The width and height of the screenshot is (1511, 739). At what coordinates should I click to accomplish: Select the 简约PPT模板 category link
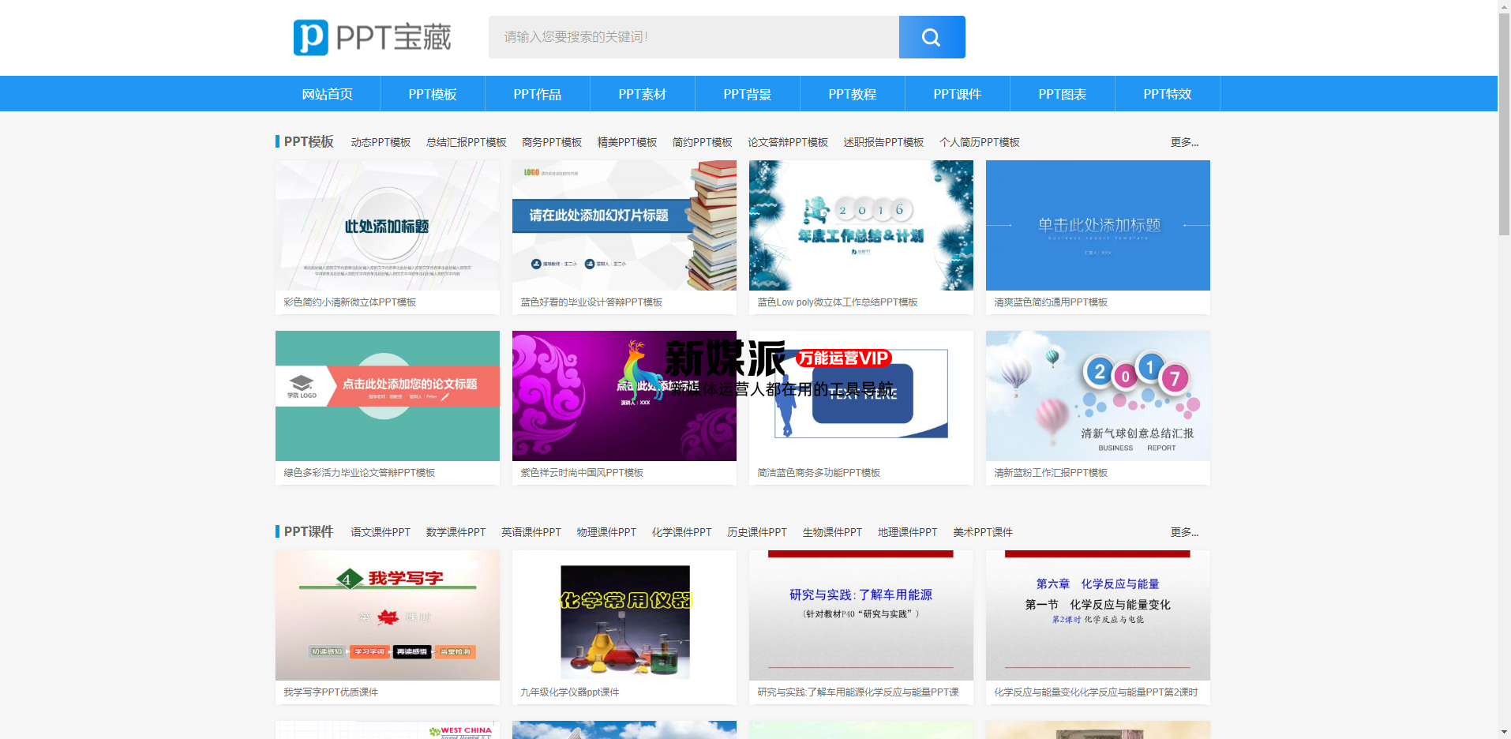coord(703,142)
